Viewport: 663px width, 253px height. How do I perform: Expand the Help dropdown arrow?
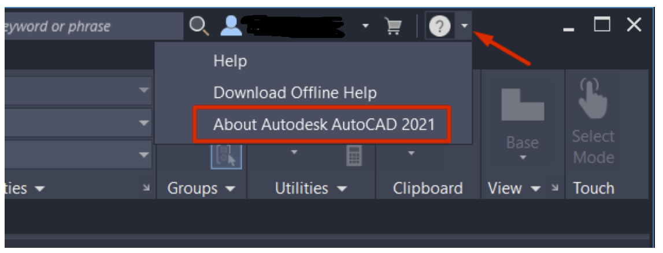click(465, 26)
